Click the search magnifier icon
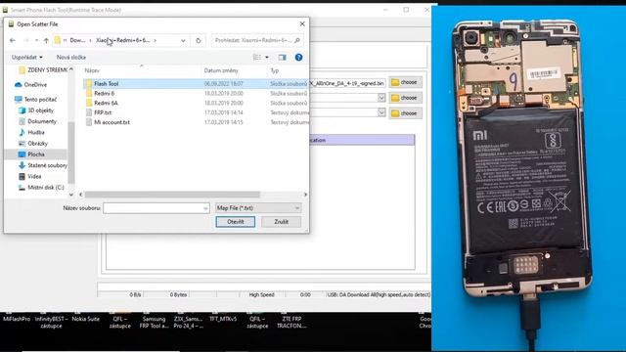626x352 pixels. (297, 40)
